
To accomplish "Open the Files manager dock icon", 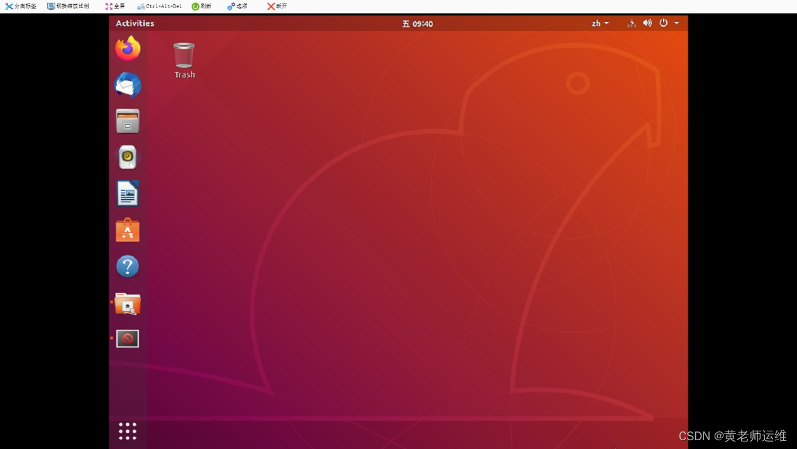I will [128, 121].
